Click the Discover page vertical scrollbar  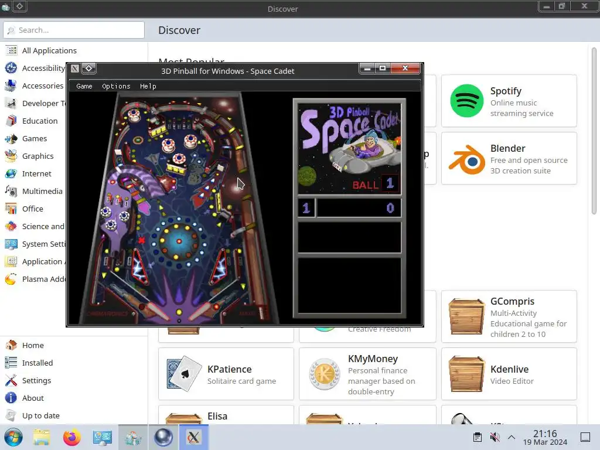click(x=594, y=131)
